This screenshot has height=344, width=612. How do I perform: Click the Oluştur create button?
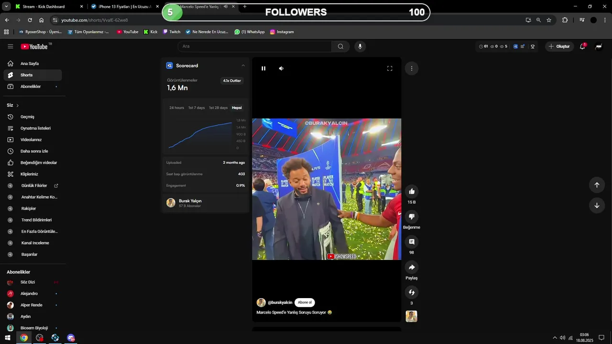click(x=559, y=46)
